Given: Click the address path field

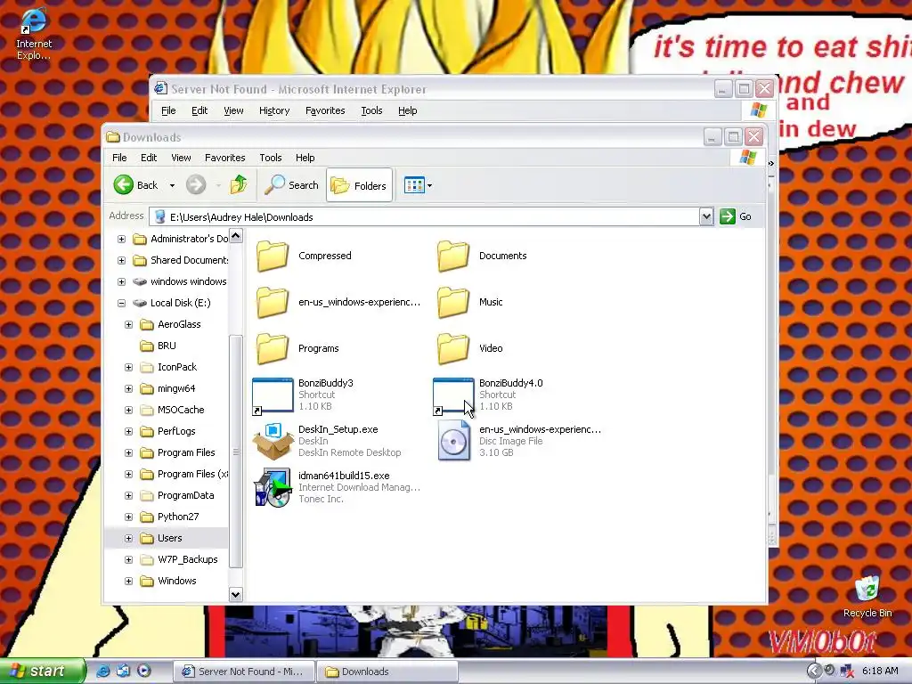Looking at the screenshot, I should pyautogui.click(x=425, y=217).
